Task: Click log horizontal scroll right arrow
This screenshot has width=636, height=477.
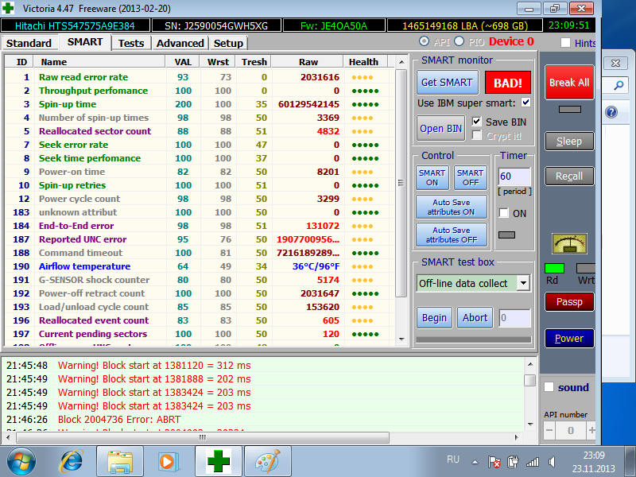Action: tap(516, 437)
